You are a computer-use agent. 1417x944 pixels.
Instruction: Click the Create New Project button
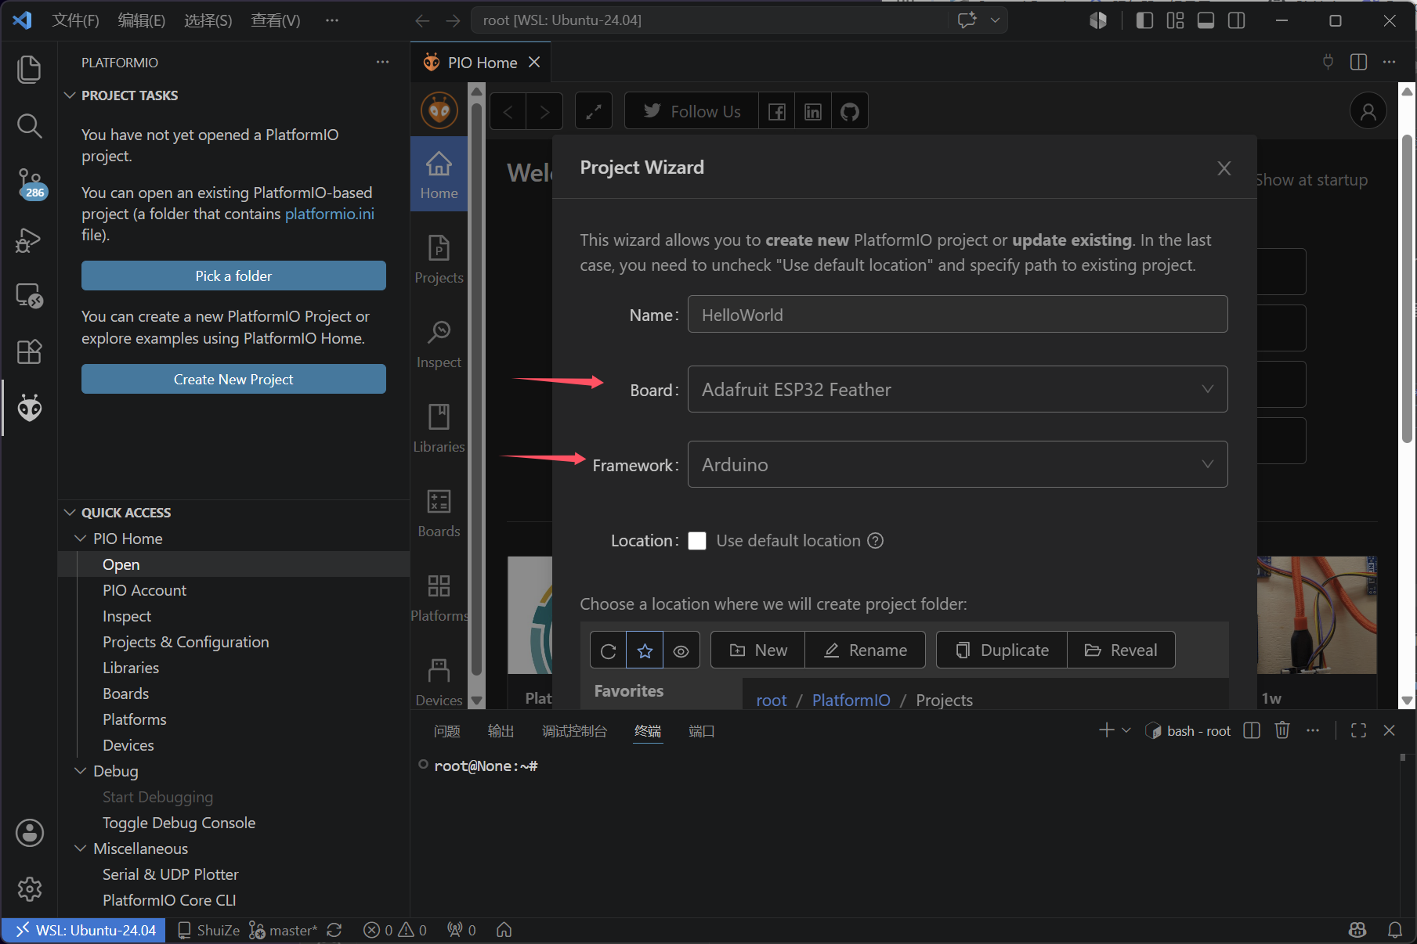[233, 379]
